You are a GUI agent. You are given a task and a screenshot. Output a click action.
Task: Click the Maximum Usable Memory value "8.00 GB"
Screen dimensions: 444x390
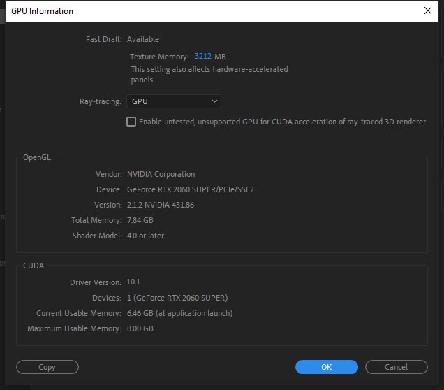140,328
